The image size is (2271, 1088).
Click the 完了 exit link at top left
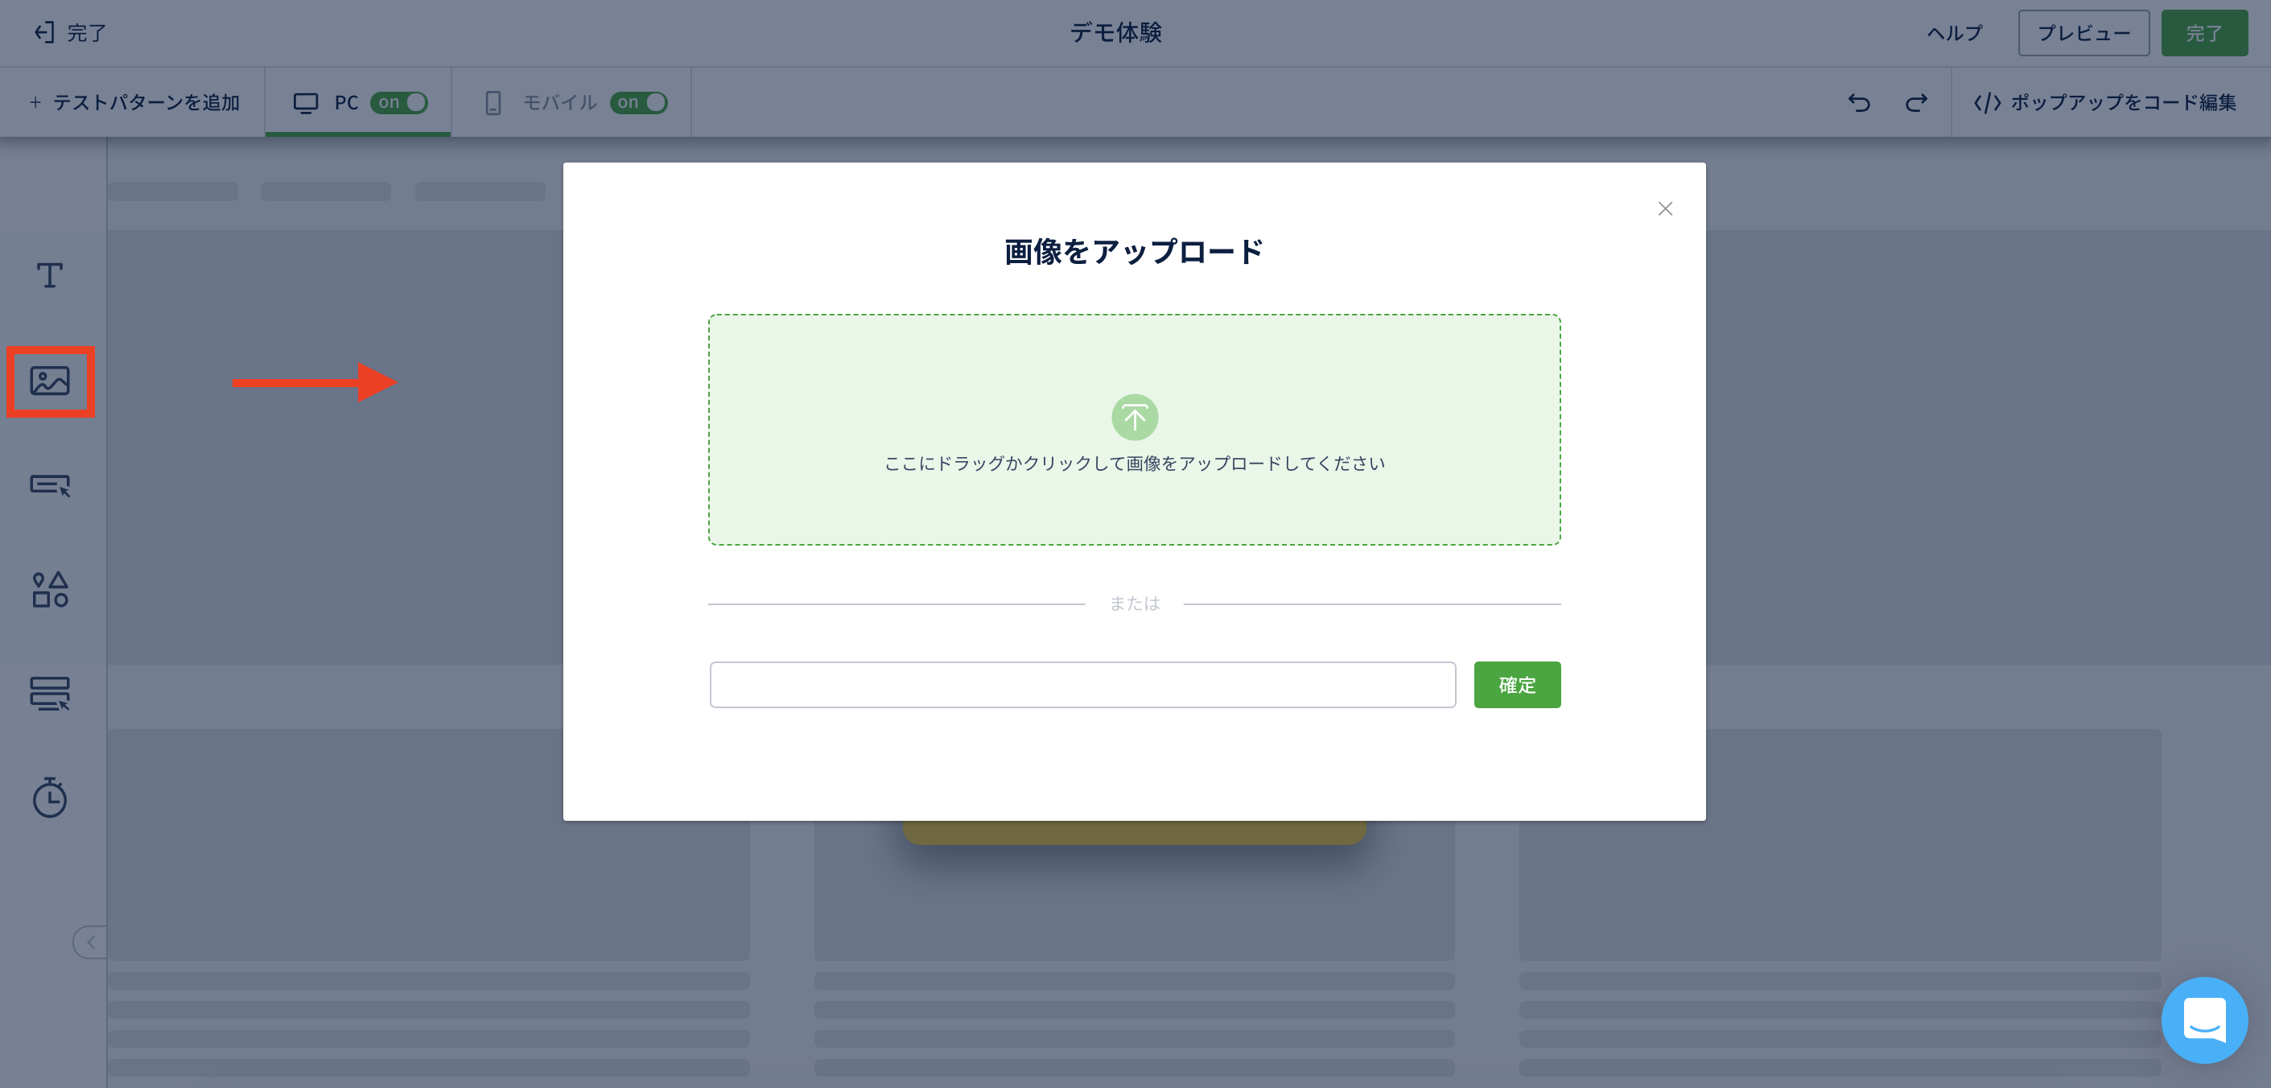71,33
